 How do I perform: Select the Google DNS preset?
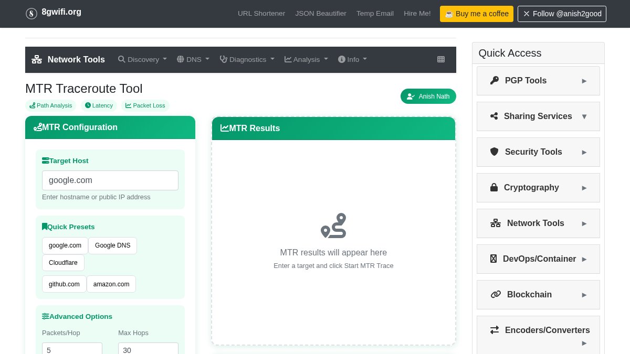pos(112,245)
